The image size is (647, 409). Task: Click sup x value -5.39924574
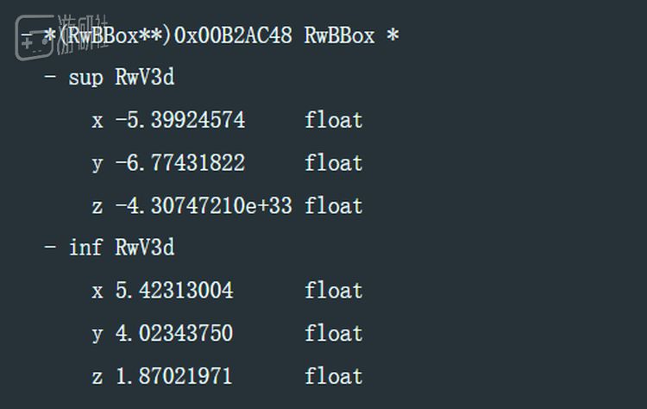[180, 120]
